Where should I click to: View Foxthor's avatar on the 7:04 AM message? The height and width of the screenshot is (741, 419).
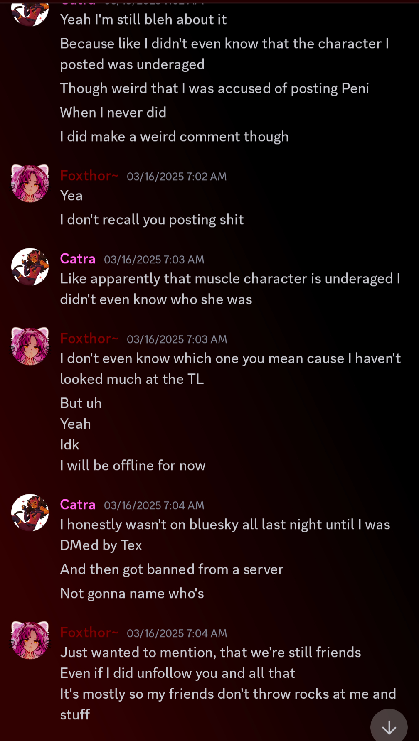[30, 640]
